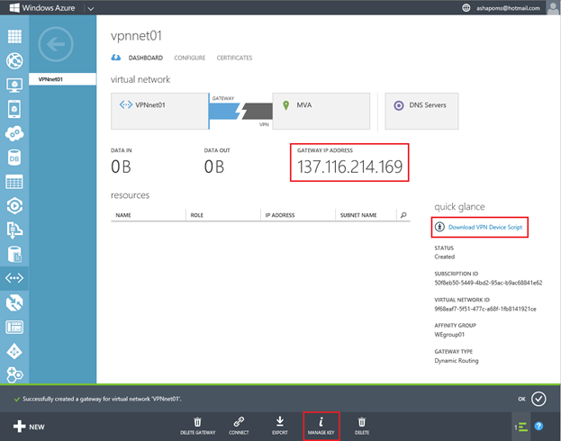Image resolution: width=561 pixels, height=441 pixels.
Task: Open Cloud Services gear-cloud icon in sidebar
Action: pyautogui.click(x=14, y=133)
